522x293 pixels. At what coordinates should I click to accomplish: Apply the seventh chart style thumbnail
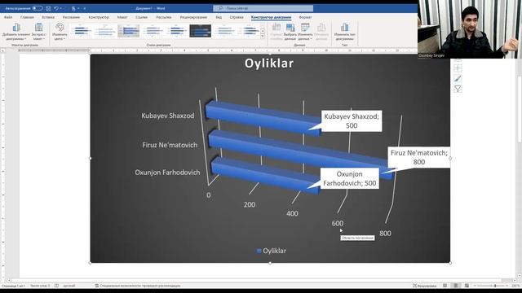[224, 31]
